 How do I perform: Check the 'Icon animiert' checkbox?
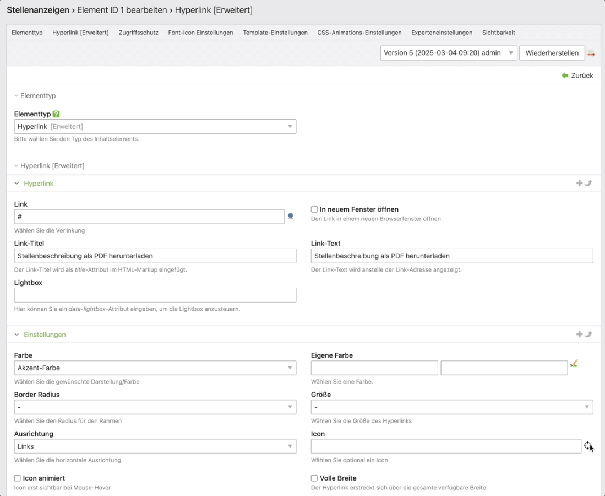tap(18, 478)
